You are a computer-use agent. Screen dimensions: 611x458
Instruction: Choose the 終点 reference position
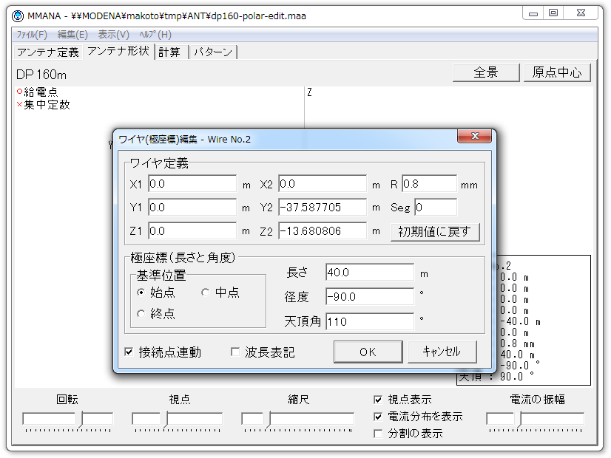141,314
